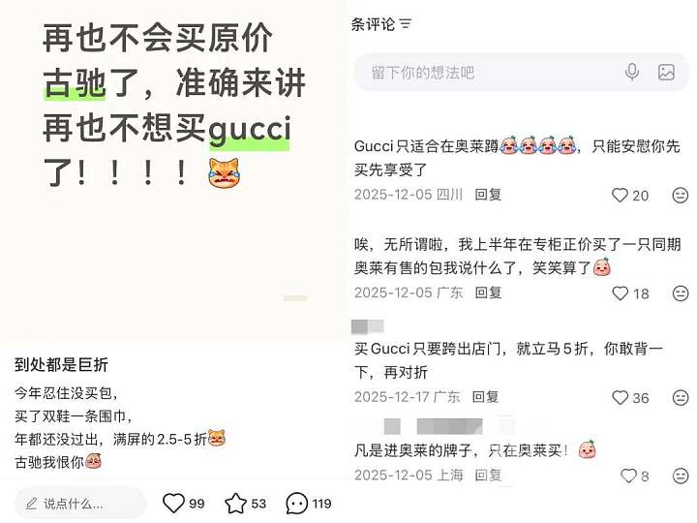Like the Shanghai comment with 8 likes

pyautogui.click(x=628, y=476)
